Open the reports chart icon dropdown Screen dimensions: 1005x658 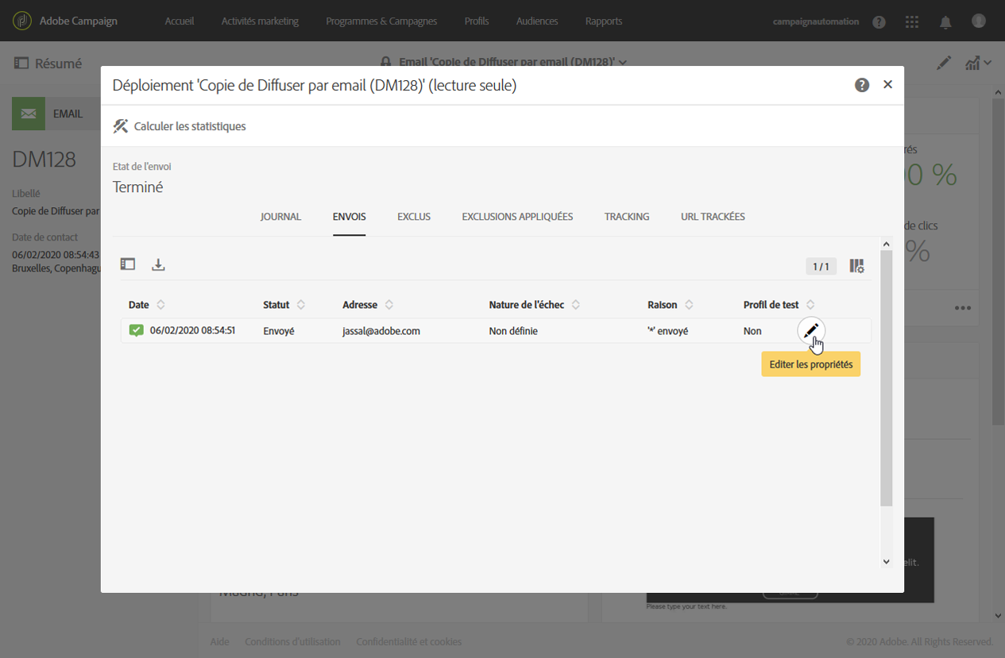[978, 63]
